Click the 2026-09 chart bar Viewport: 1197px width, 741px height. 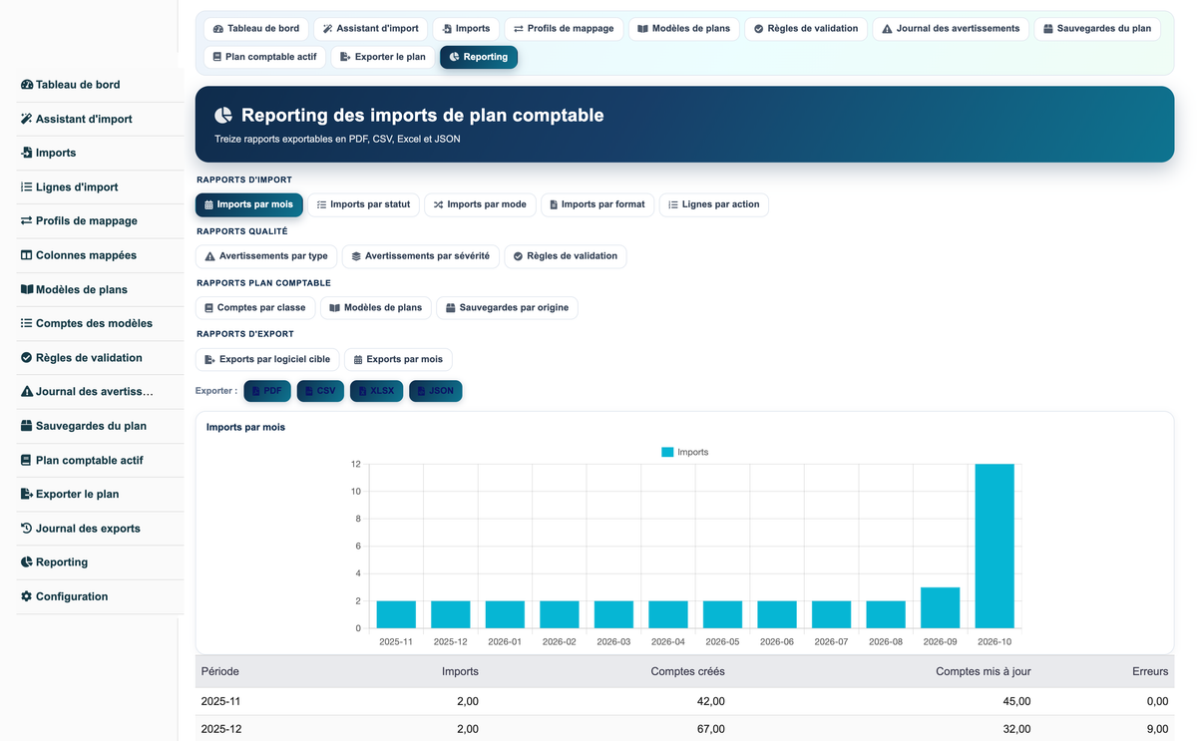point(940,607)
